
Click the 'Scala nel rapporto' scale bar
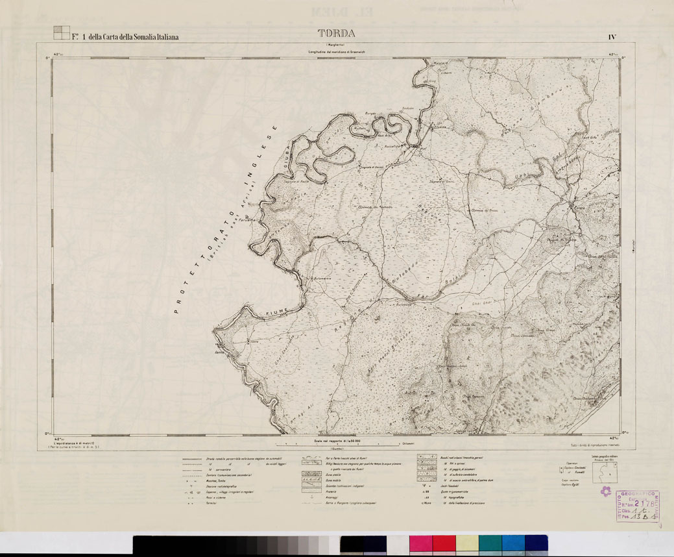click(337, 444)
